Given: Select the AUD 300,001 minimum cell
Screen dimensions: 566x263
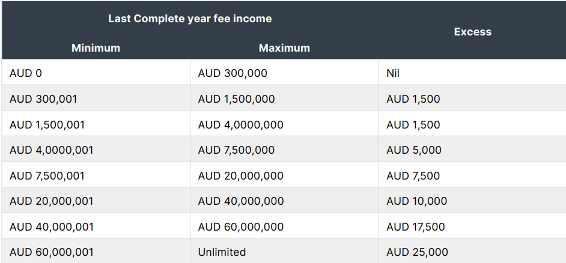Looking at the screenshot, I should (43, 99).
